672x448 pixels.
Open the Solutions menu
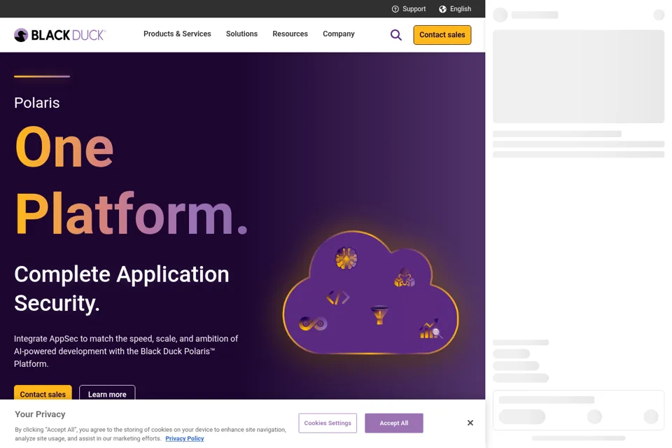point(241,34)
